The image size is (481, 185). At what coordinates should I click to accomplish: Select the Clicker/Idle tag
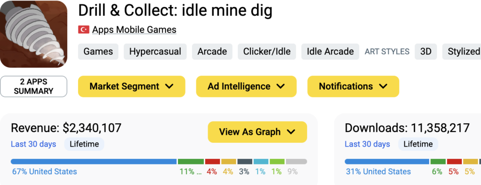(267, 52)
